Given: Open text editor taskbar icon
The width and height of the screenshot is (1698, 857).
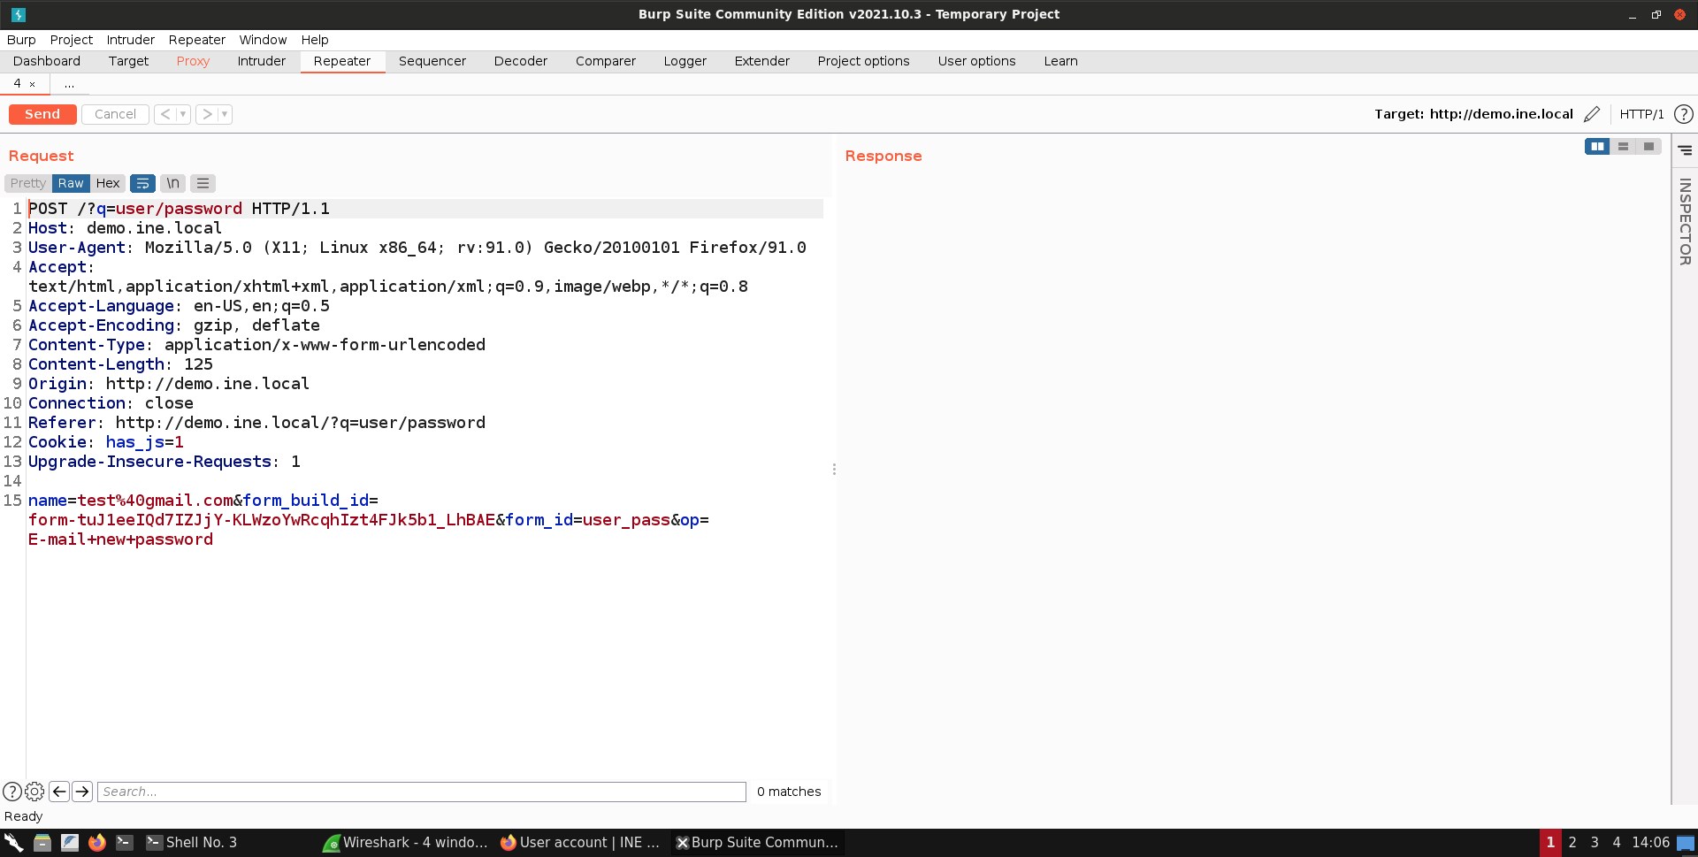Looking at the screenshot, I should [70, 843].
